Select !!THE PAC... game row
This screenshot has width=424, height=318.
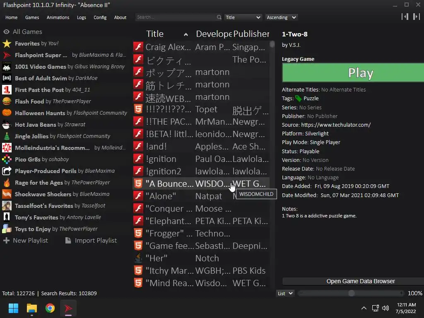pos(201,121)
